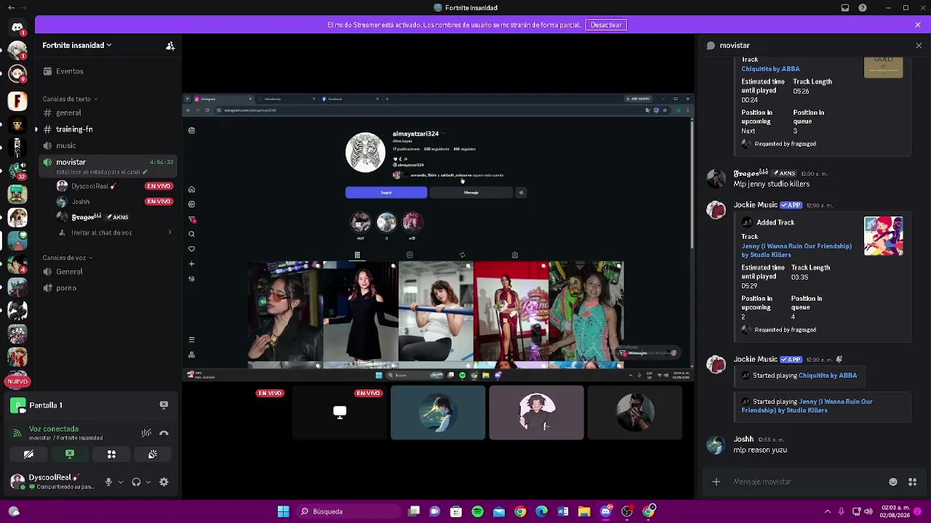
Task: Click the plus attachment button in chat
Action: pyautogui.click(x=716, y=482)
